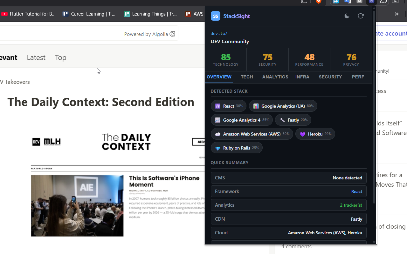The width and height of the screenshot is (407, 254).
Task: Open the Tech tab
Action: (x=247, y=77)
